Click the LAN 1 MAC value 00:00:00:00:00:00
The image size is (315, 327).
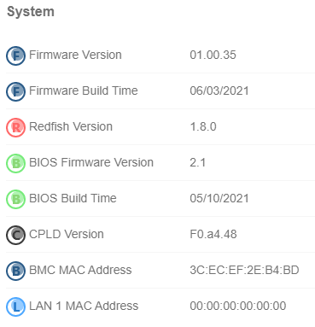238,306
